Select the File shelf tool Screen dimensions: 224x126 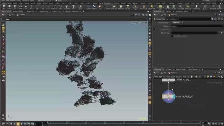point(100,7)
